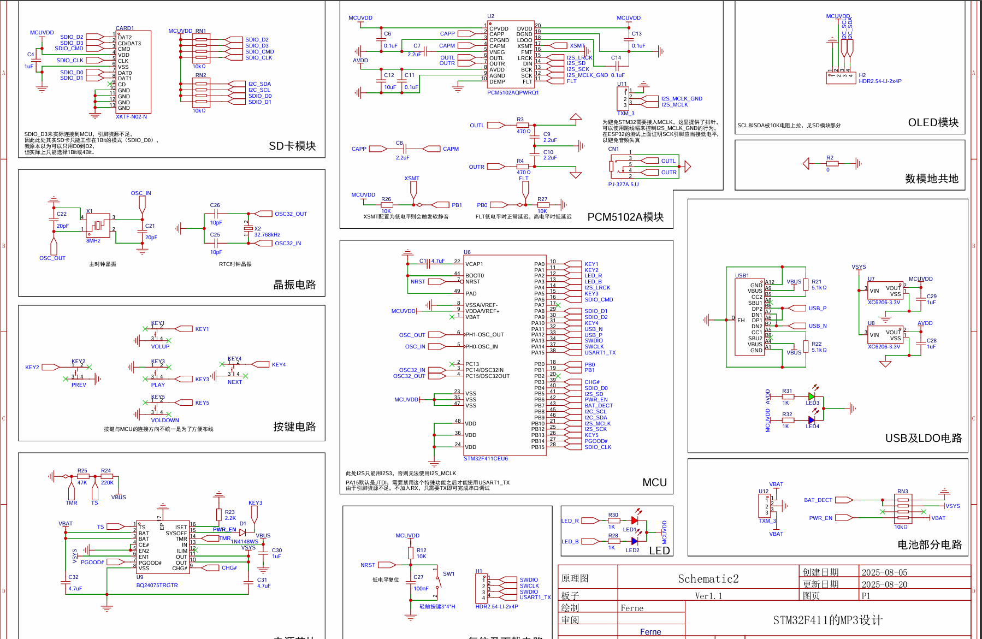Select the H1 debug header connector
Image resolution: width=982 pixels, height=639 pixels.
481,588
